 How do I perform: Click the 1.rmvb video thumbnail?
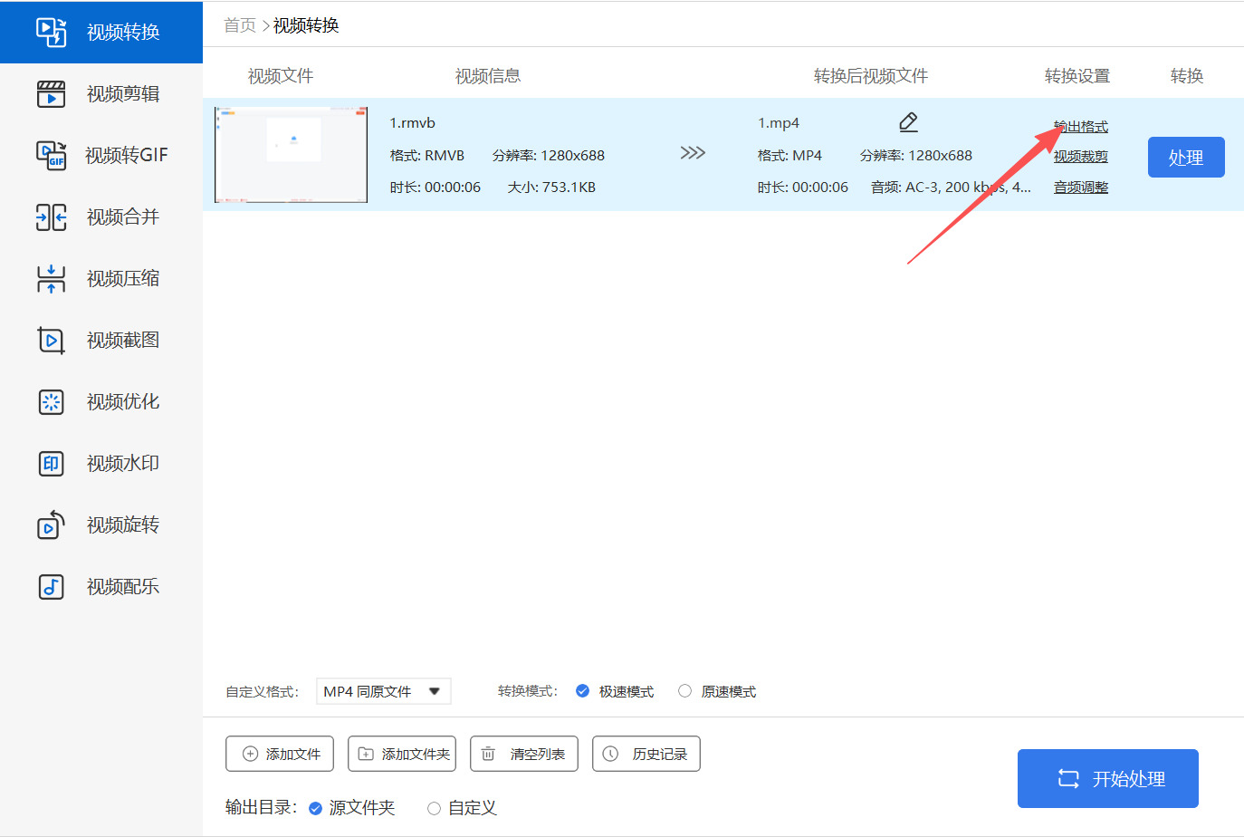291,154
